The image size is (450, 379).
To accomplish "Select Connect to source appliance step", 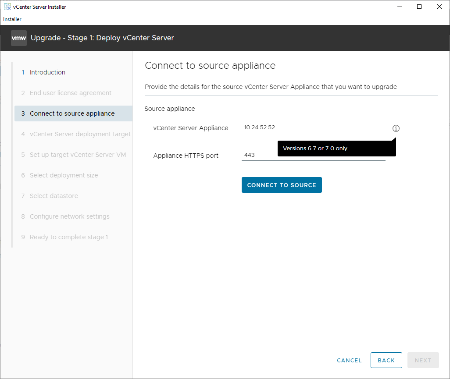I will tap(72, 113).
